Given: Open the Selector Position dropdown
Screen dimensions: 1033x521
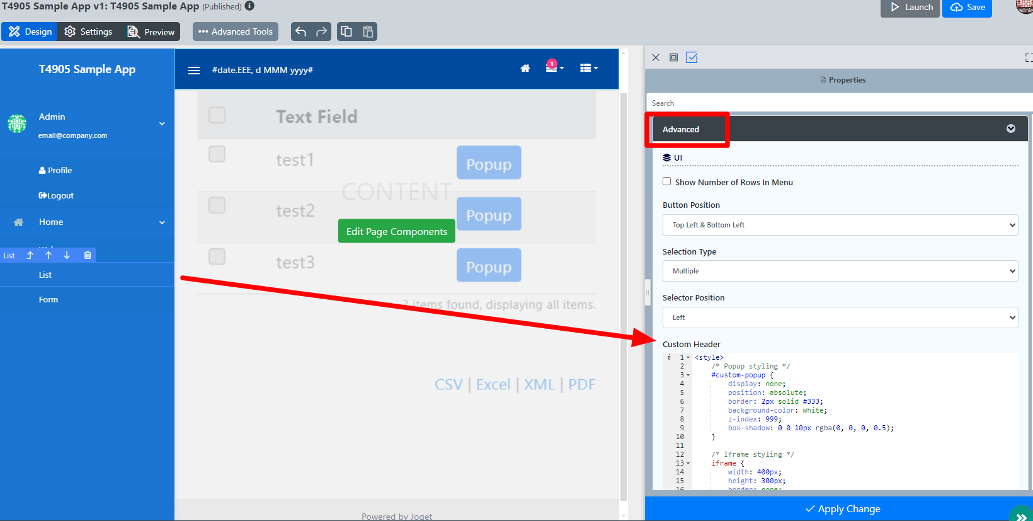Looking at the screenshot, I should [x=840, y=318].
